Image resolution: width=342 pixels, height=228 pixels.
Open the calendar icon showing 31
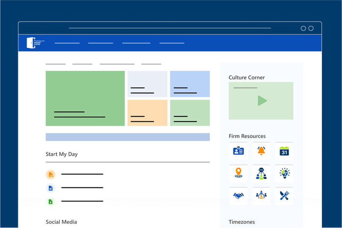[284, 151]
